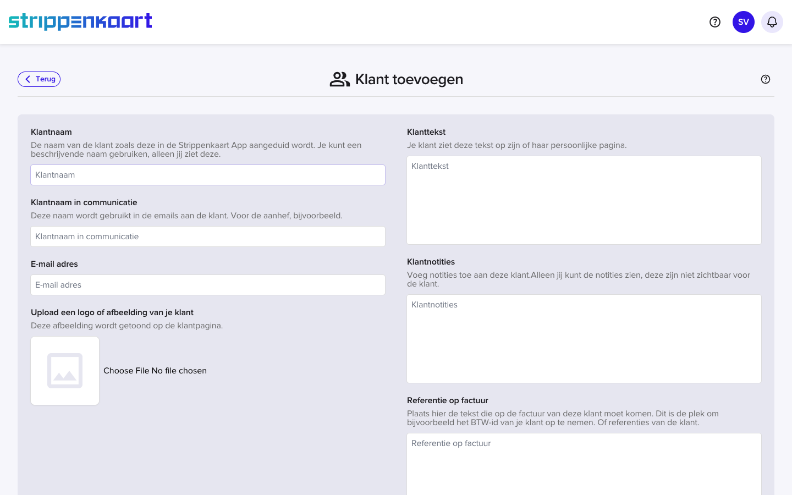The image size is (792, 495).
Task: Click the 'Je klant ziet deze tekst' description
Action: [517, 145]
